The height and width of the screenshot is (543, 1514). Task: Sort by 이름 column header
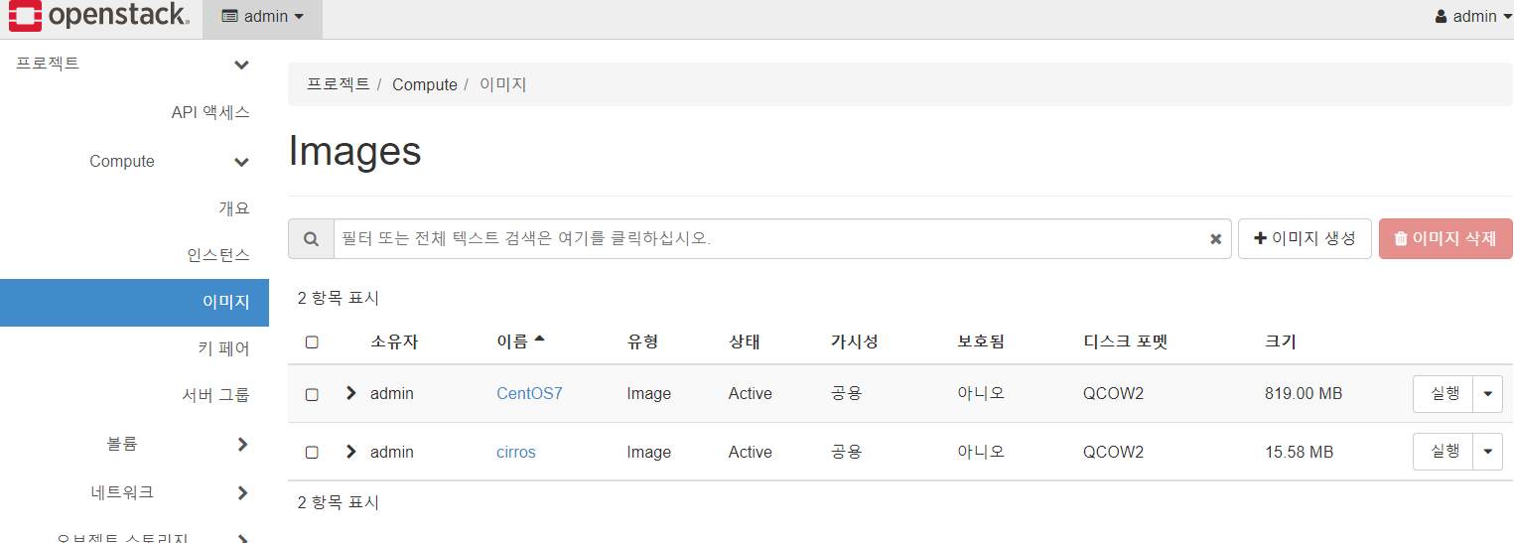[512, 341]
